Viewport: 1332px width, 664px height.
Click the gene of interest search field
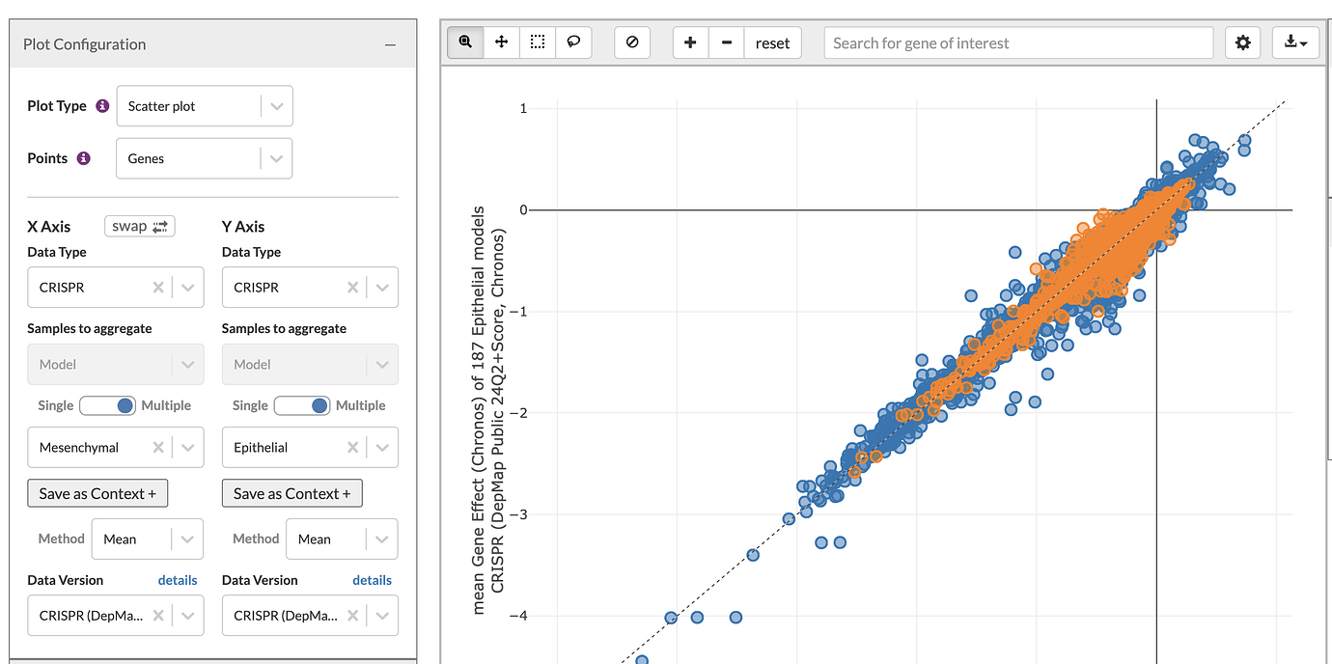(x=1017, y=42)
